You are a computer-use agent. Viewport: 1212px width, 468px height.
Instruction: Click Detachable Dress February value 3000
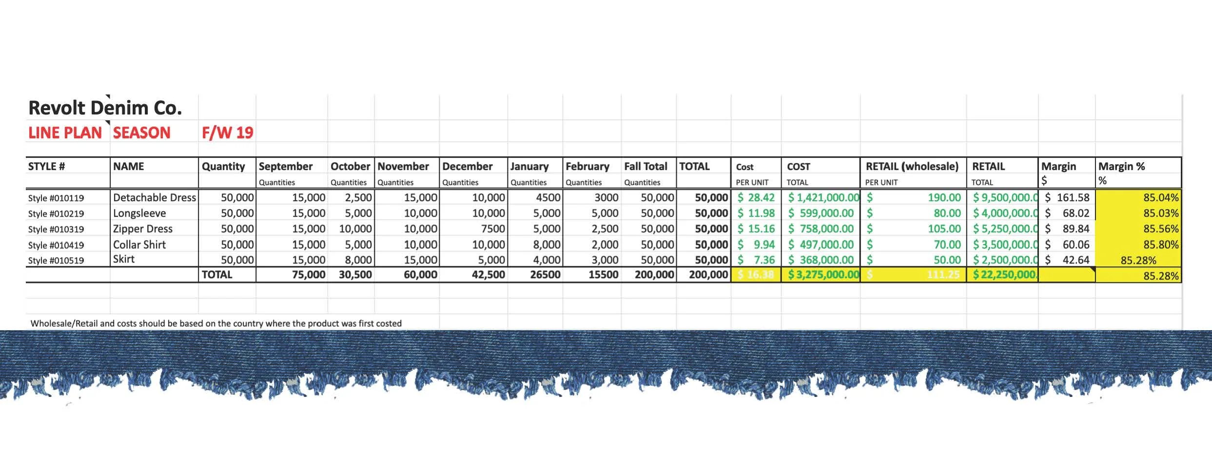point(606,198)
